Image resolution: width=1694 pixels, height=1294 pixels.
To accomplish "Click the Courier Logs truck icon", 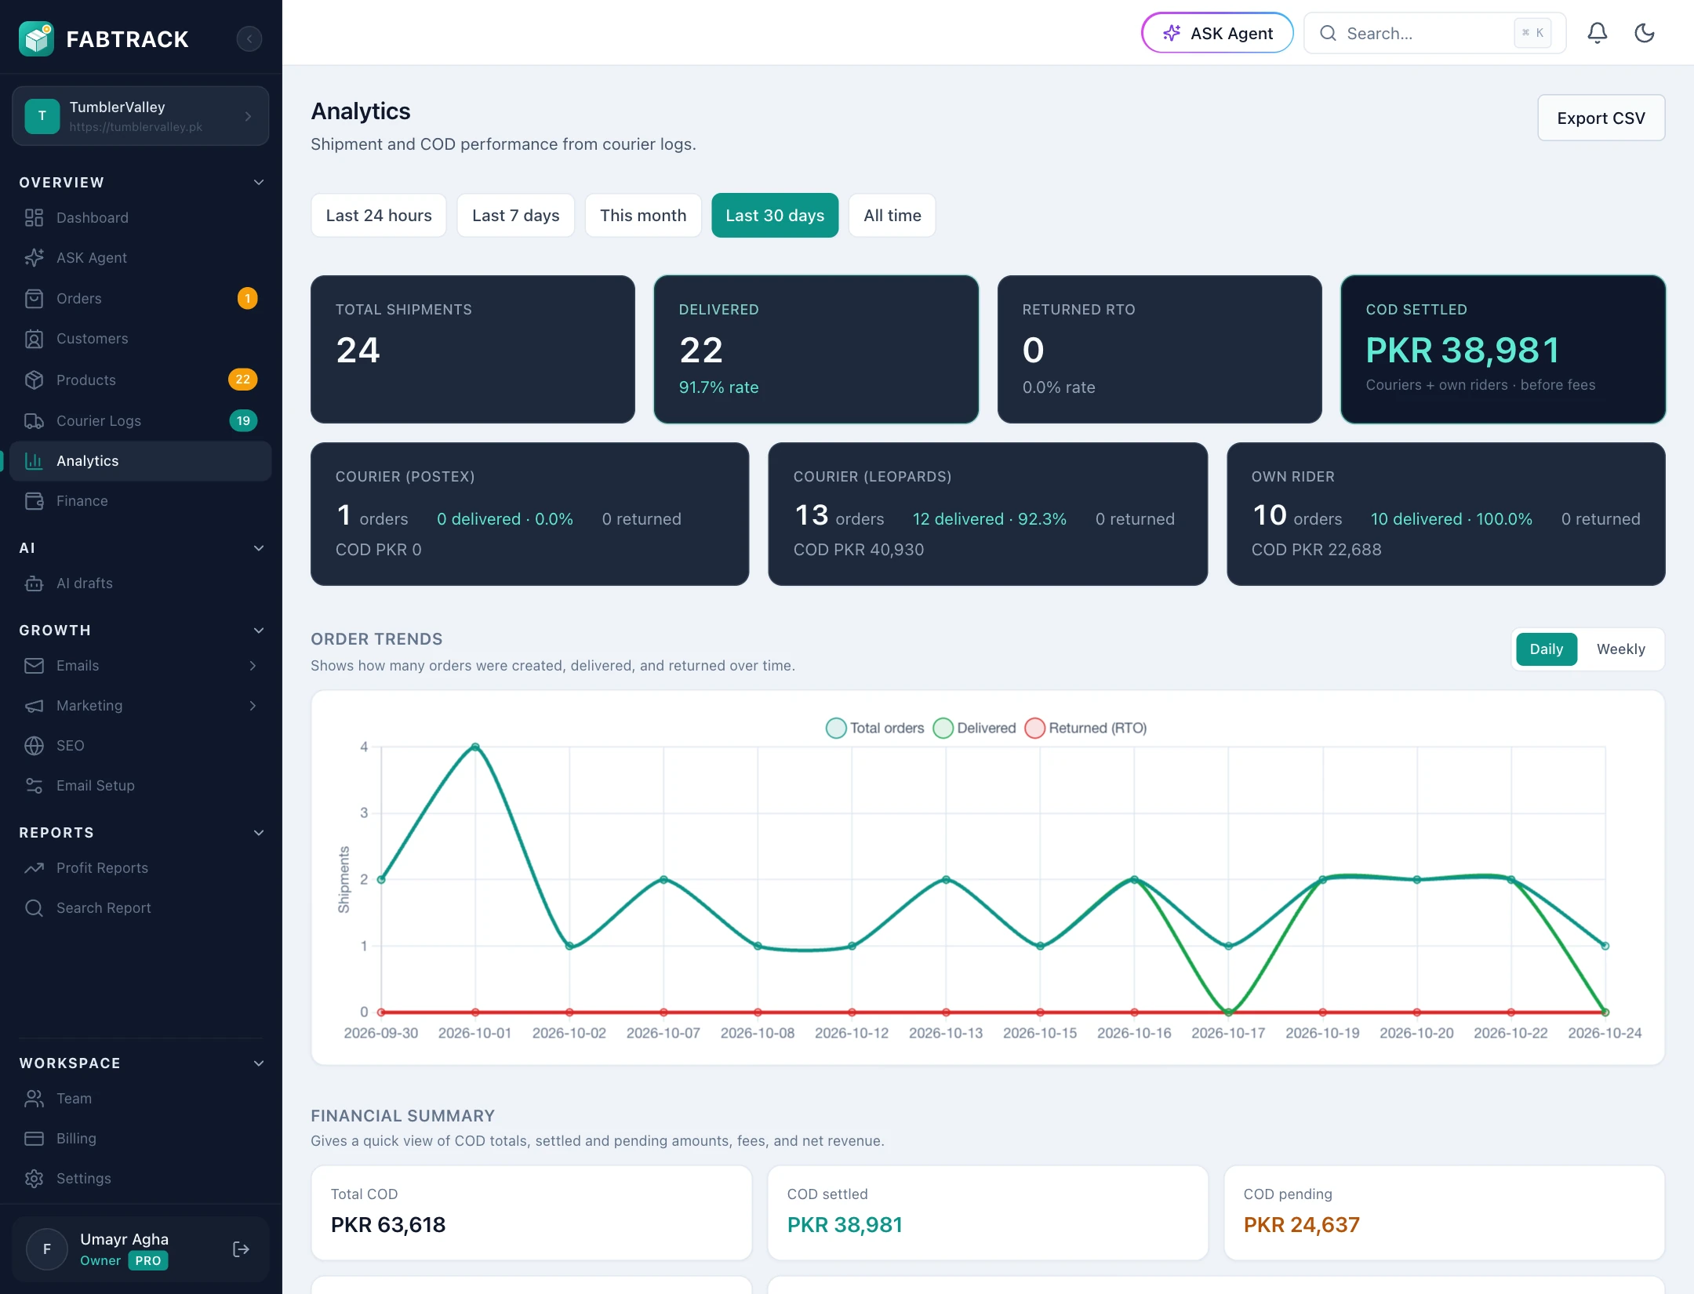I will (x=34, y=420).
